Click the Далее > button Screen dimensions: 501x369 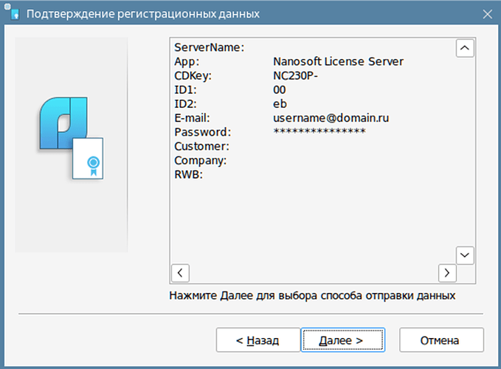[342, 340]
